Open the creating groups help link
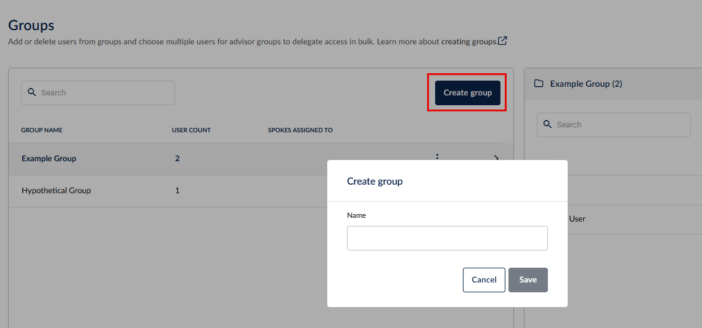Image resolution: width=702 pixels, height=328 pixels. click(x=468, y=42)
